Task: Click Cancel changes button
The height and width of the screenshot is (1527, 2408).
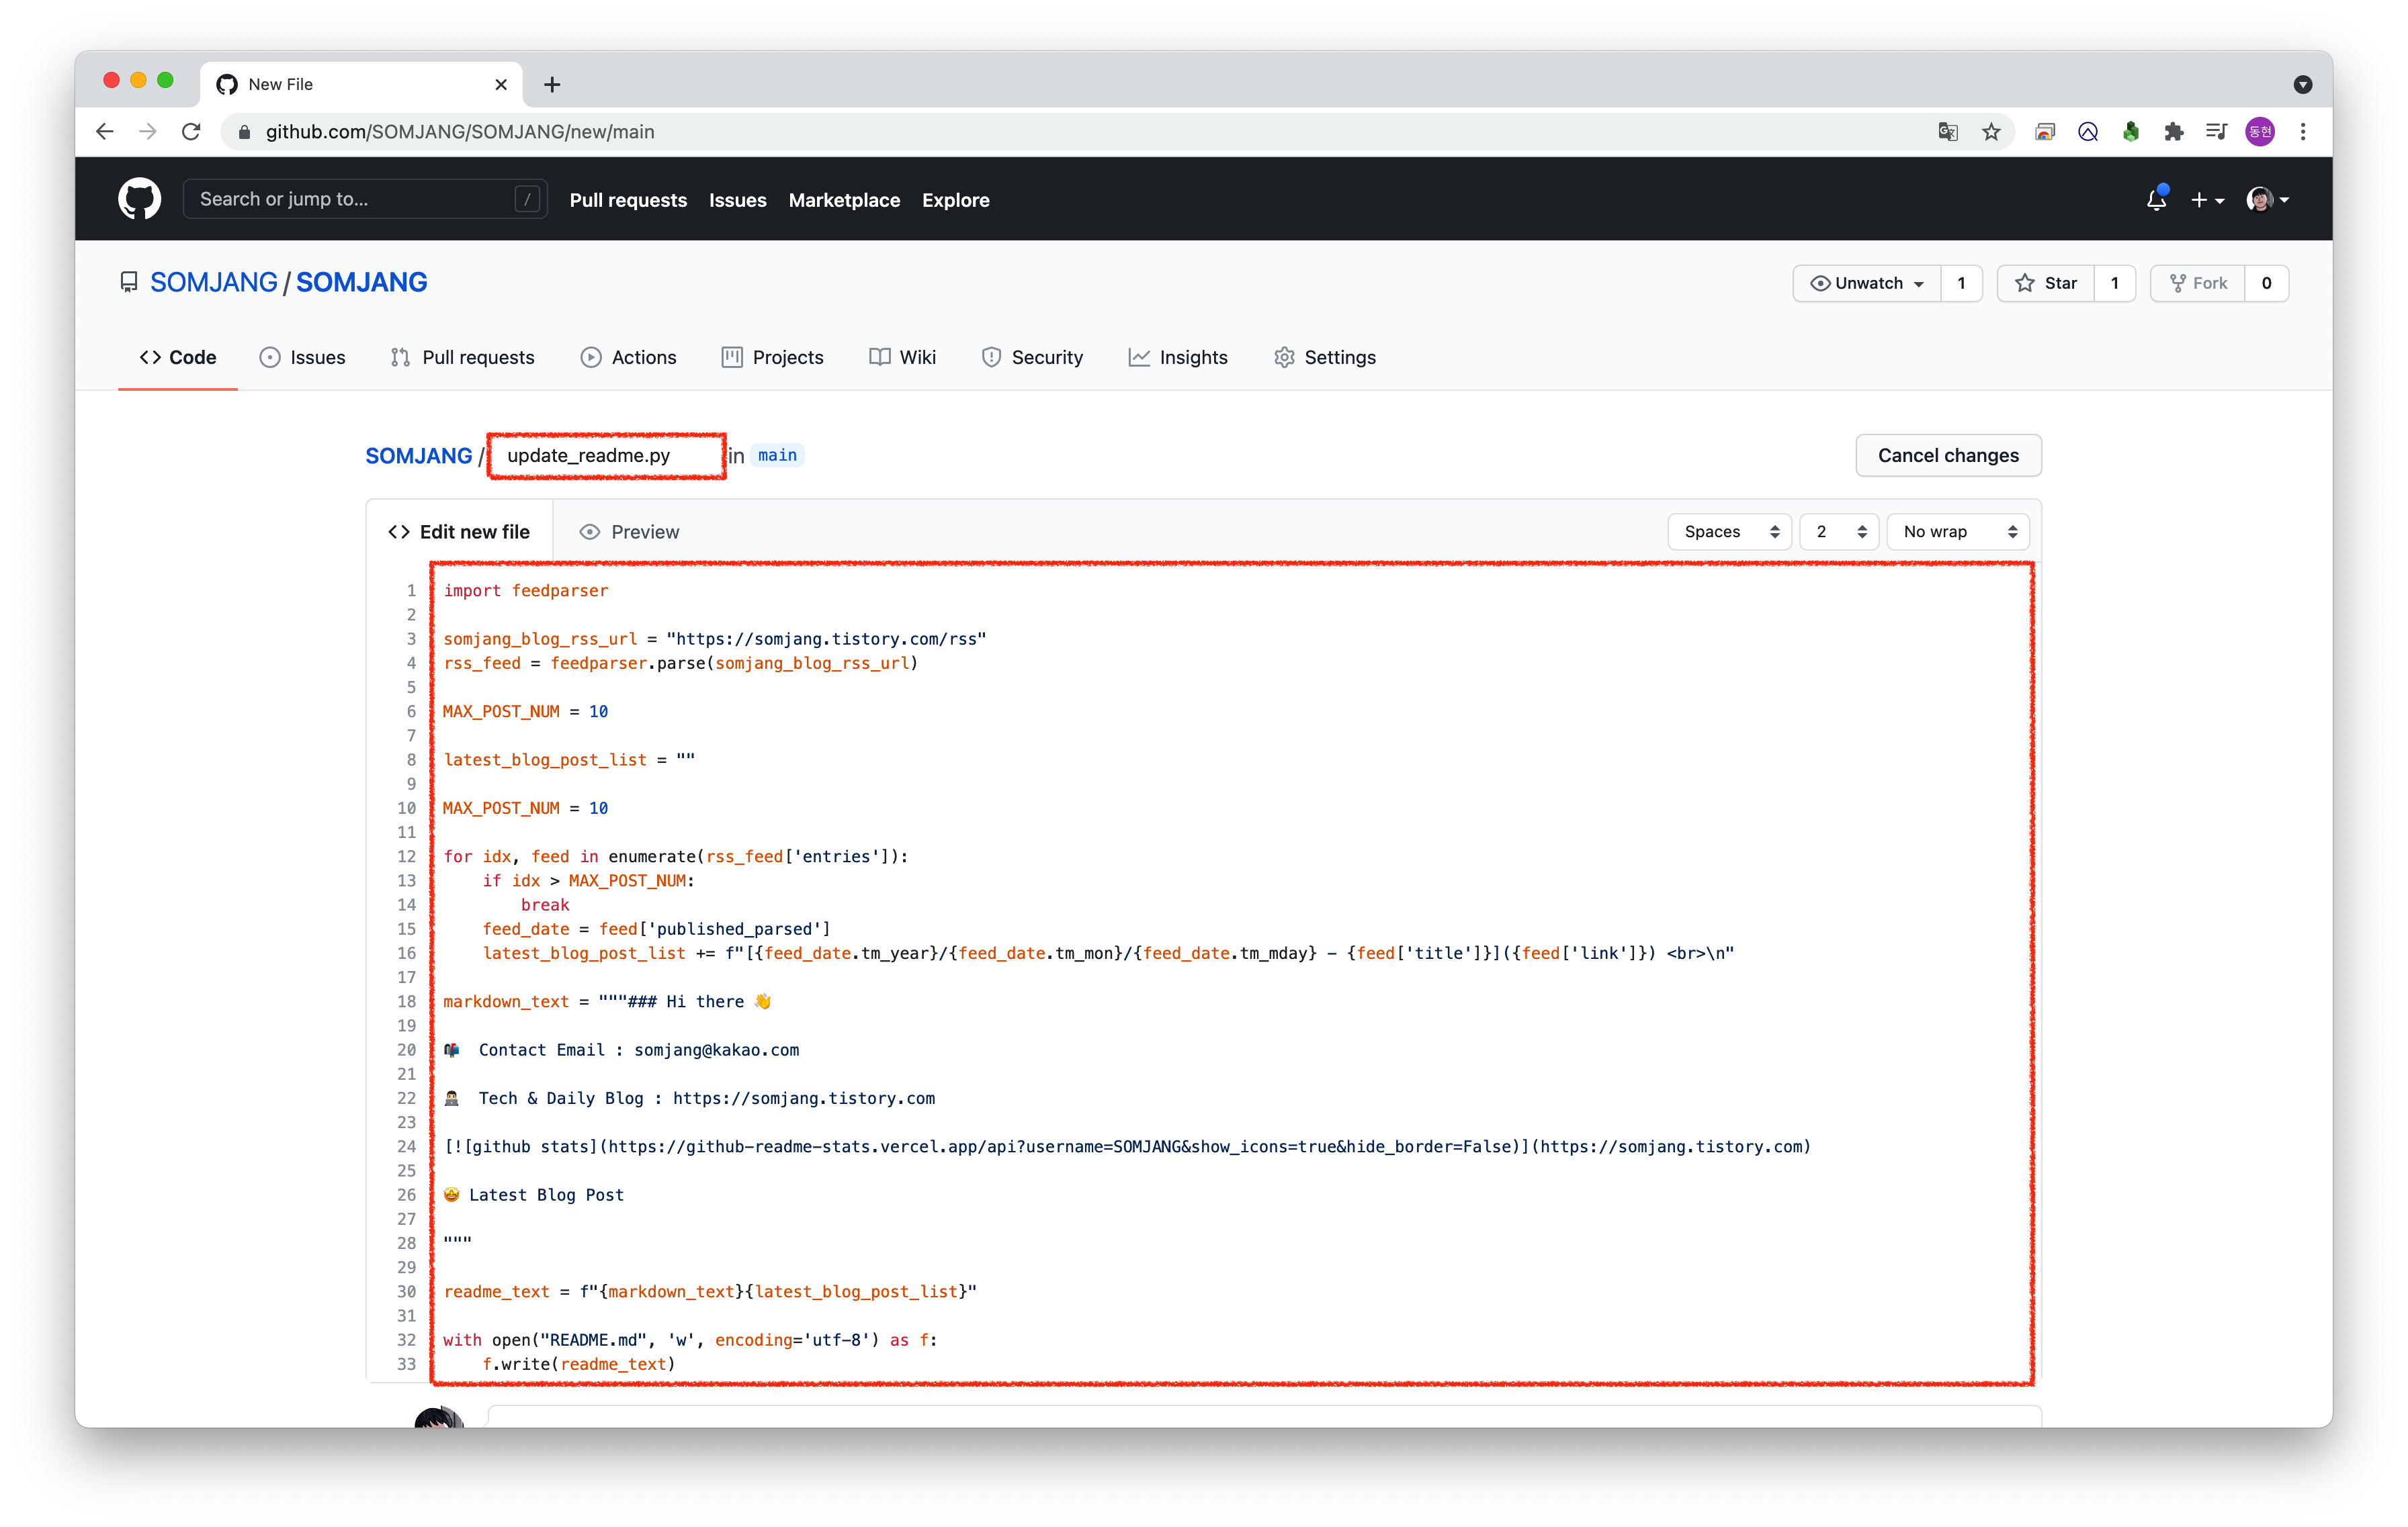Action: [1947, 456]
